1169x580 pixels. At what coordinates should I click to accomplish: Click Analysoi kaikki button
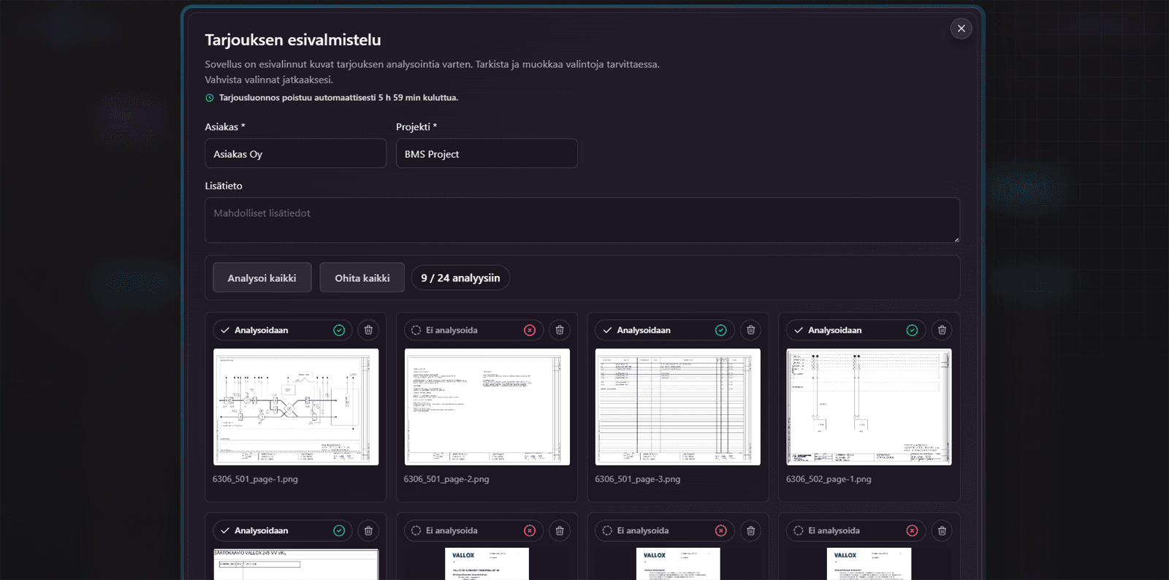click(x=262, y=278)
